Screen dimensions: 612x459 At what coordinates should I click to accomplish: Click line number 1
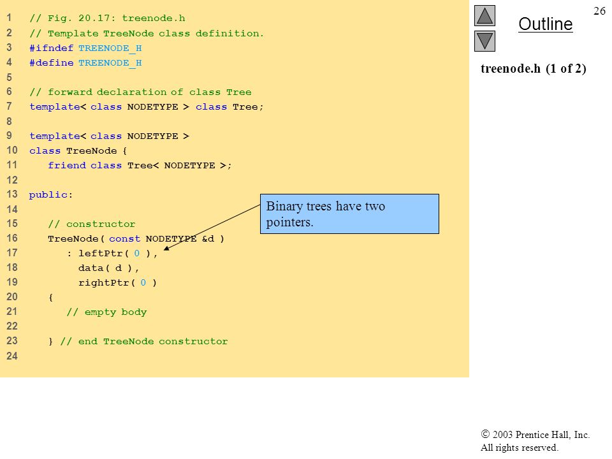click(9, 18)
